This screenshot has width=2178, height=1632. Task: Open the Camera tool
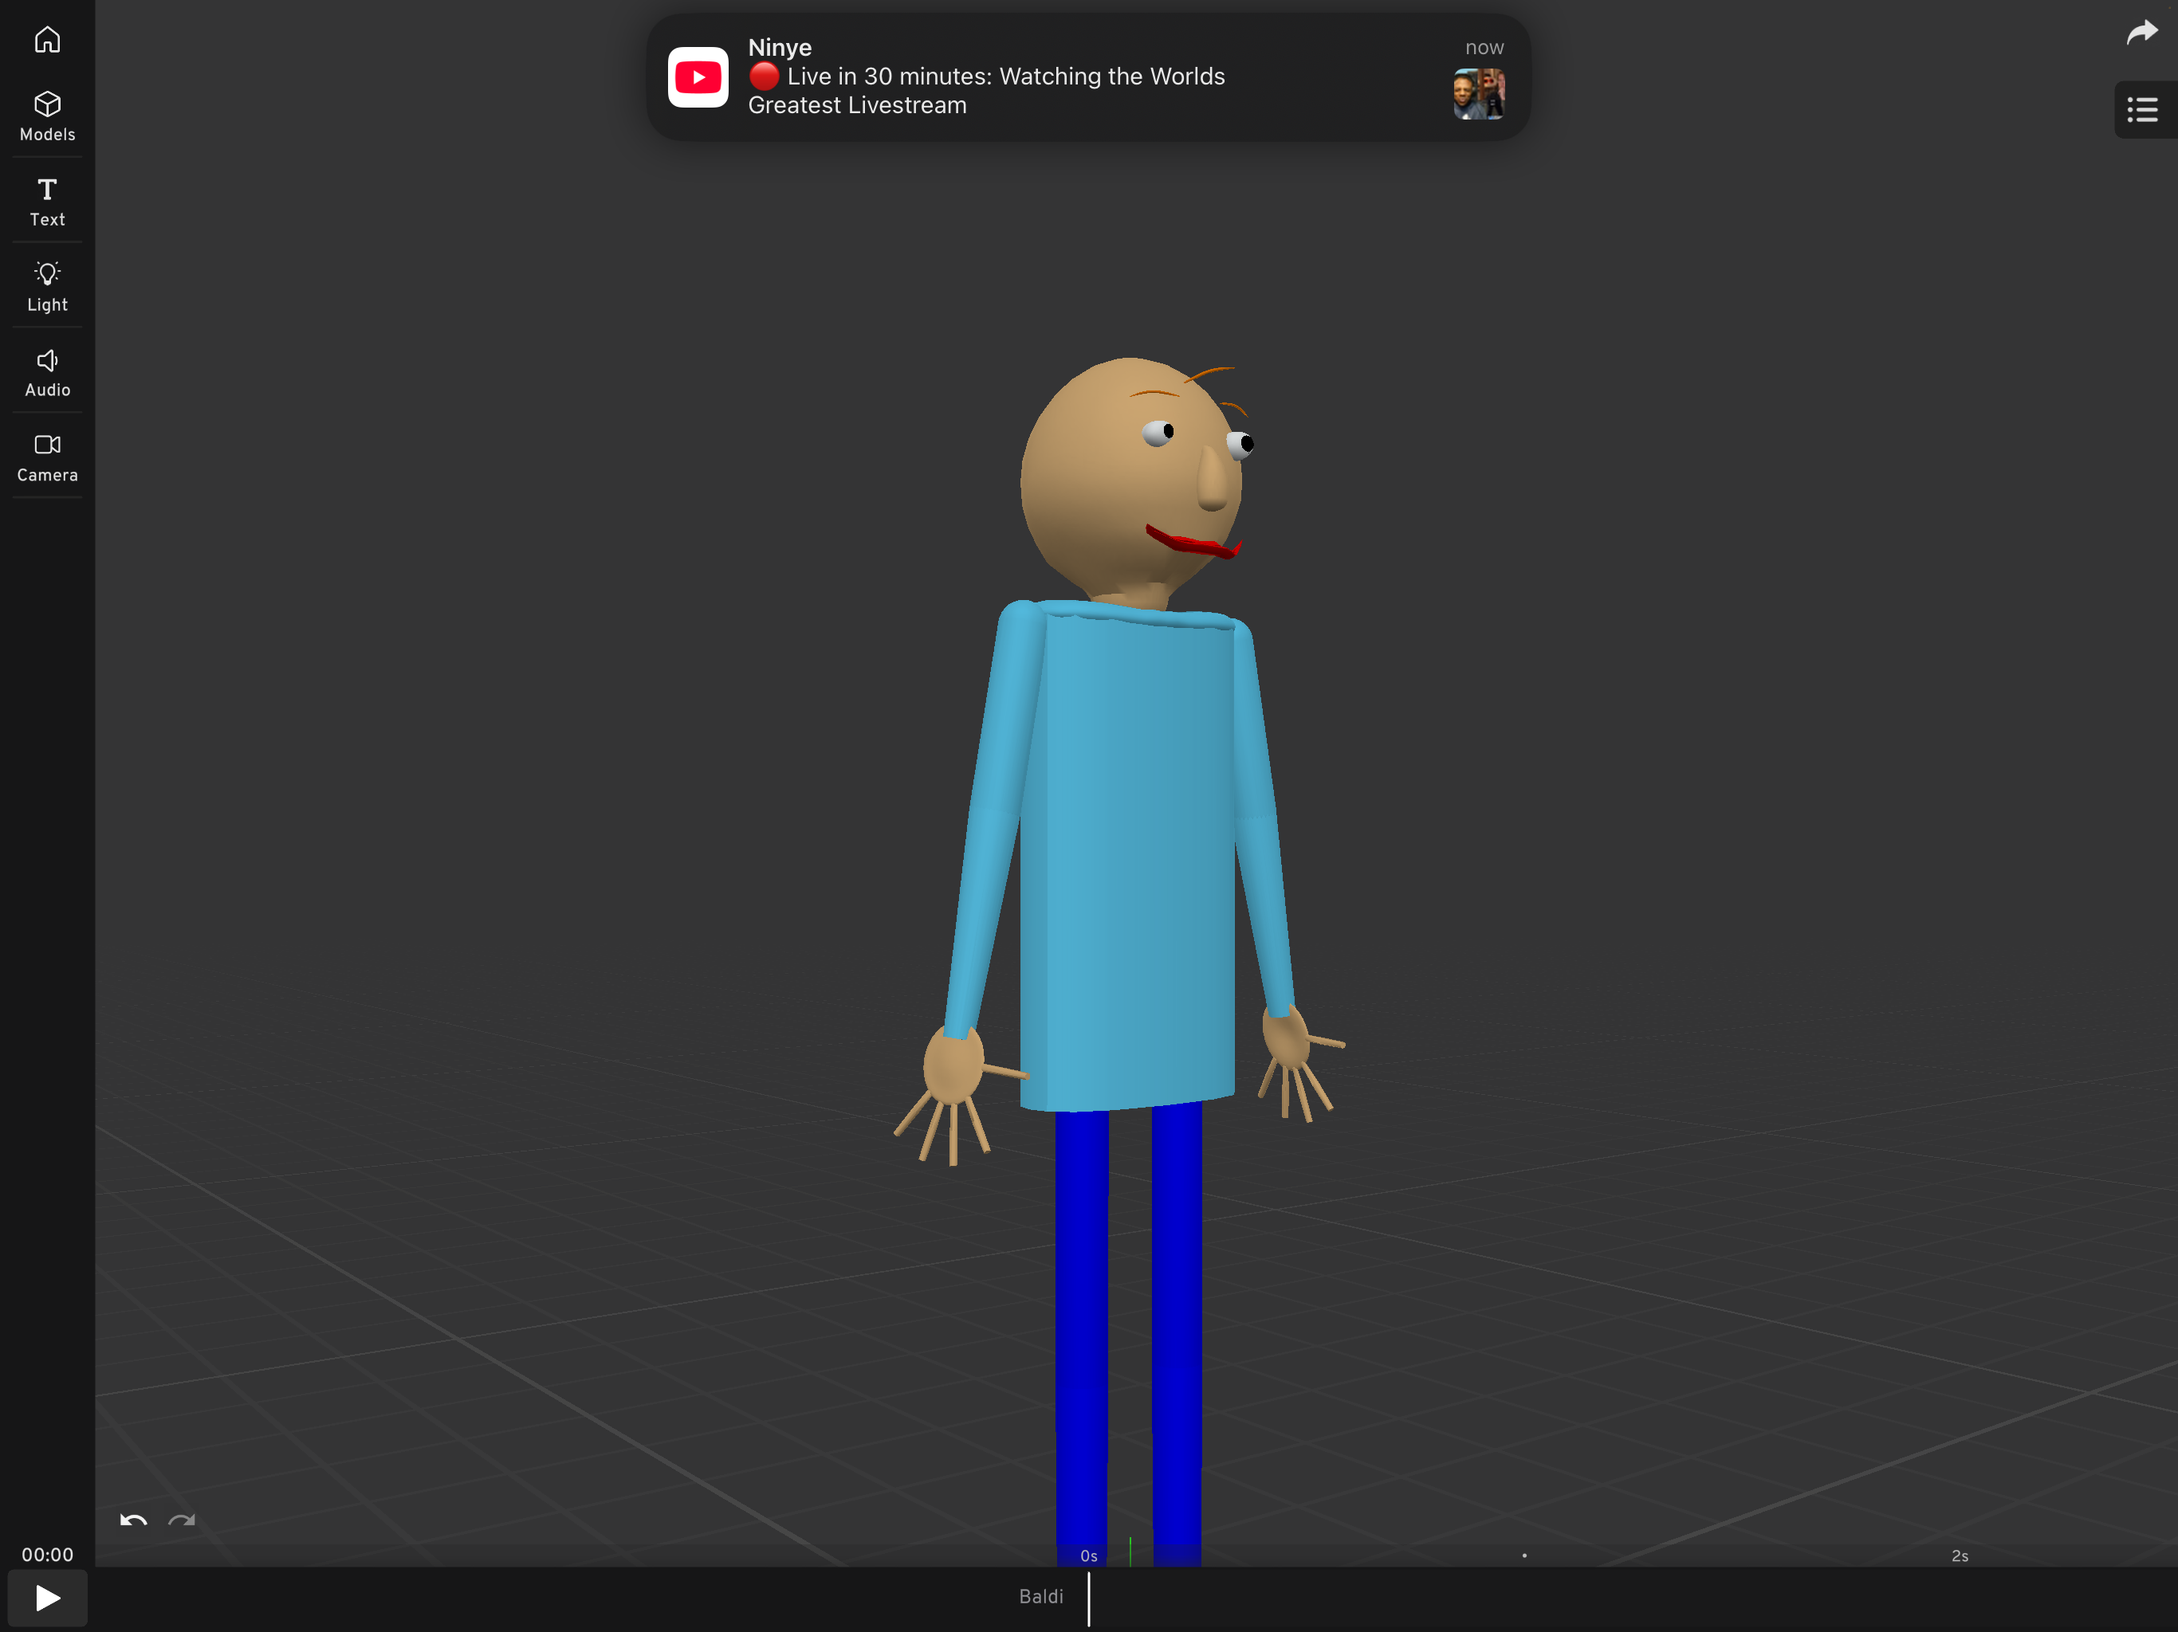tap(47, 457)
